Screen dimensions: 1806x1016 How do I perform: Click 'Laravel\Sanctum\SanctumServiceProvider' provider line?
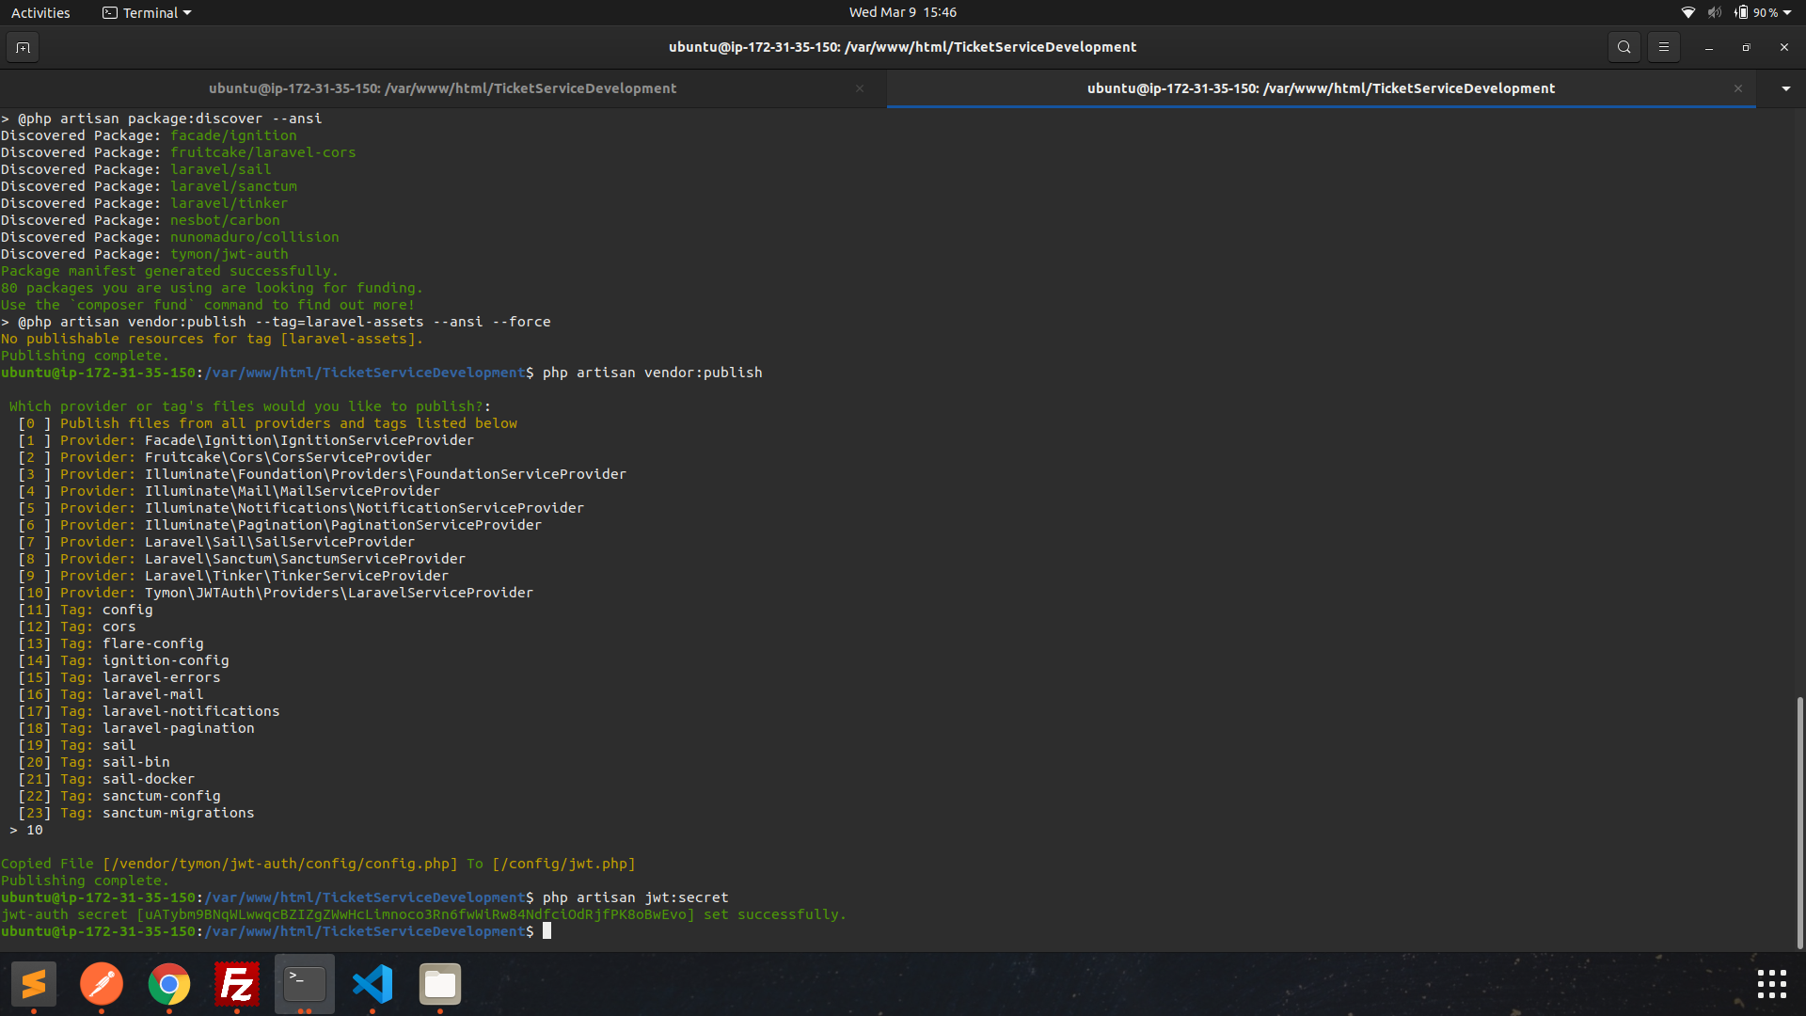coord(242,559)
